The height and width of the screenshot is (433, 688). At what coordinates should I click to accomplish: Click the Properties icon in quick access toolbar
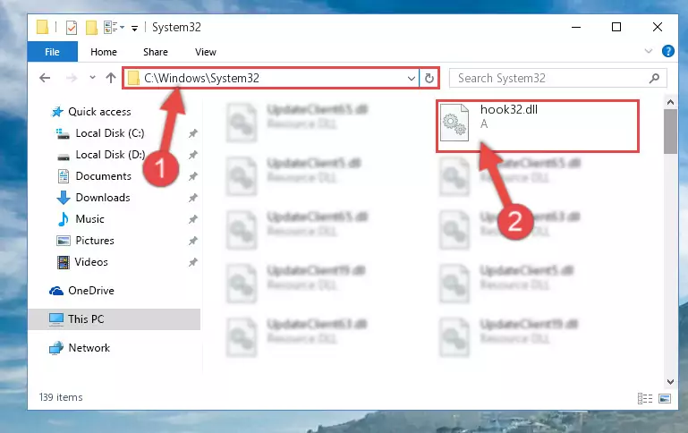coord(71,28)
